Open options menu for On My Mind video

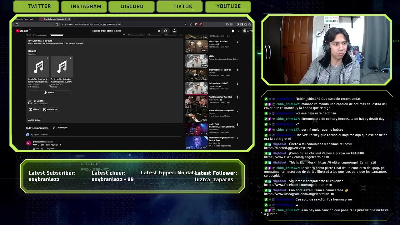237,111
